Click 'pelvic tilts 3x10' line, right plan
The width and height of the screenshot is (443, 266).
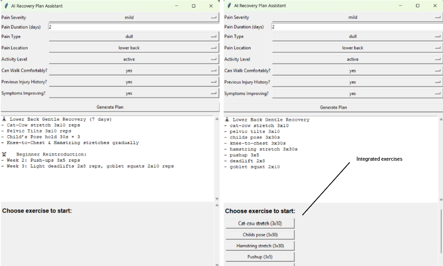252,132
